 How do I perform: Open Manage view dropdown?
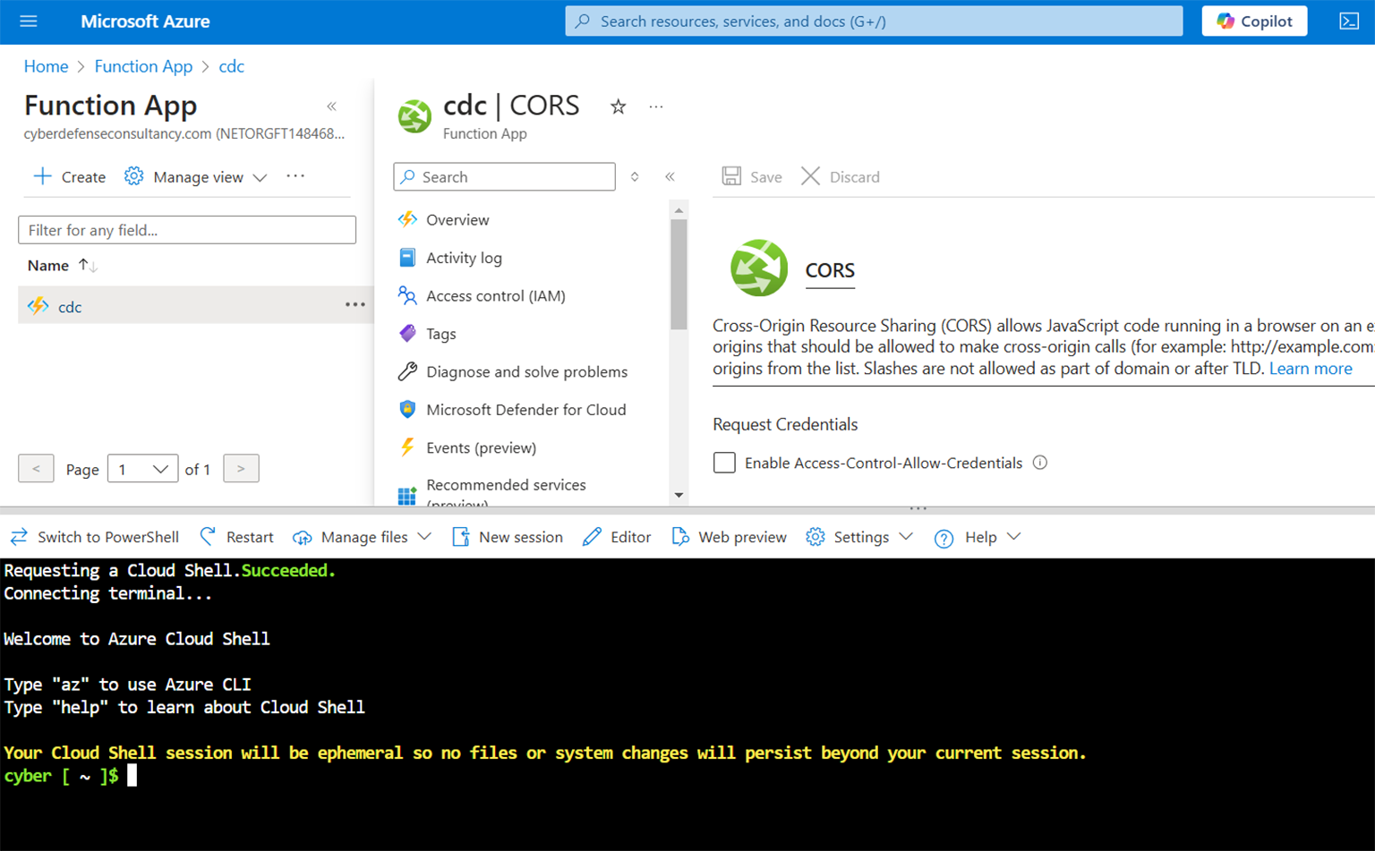click(x=196, y=176)
